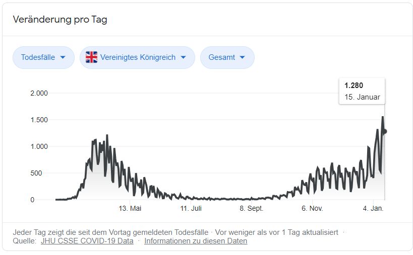The image size is (413, 255).
Task: Click the 4. Jan. axis label
Action: point(373,209)
